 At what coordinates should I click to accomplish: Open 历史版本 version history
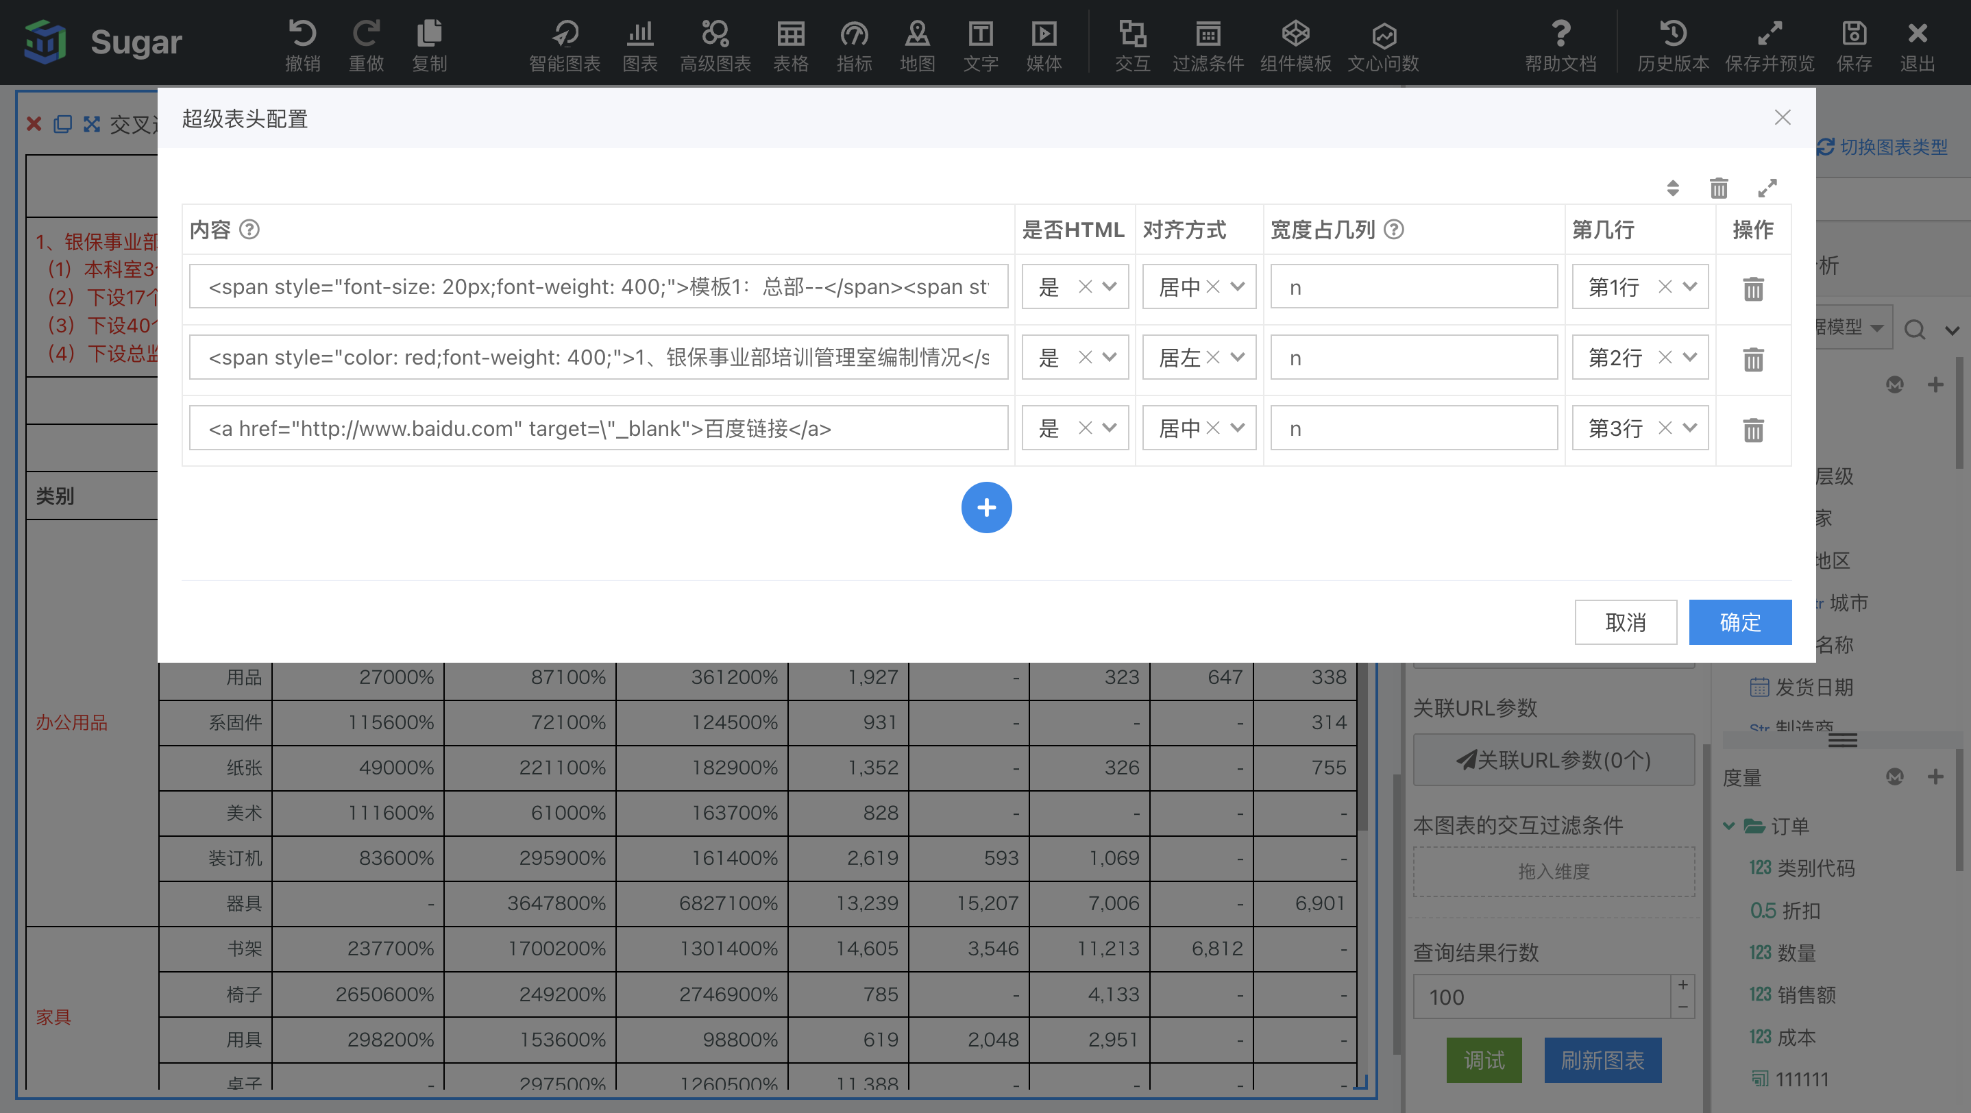coord(1674,45)
